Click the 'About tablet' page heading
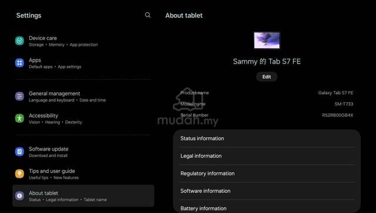Viewport: 376px width, 213px height. tap(184, 15)
